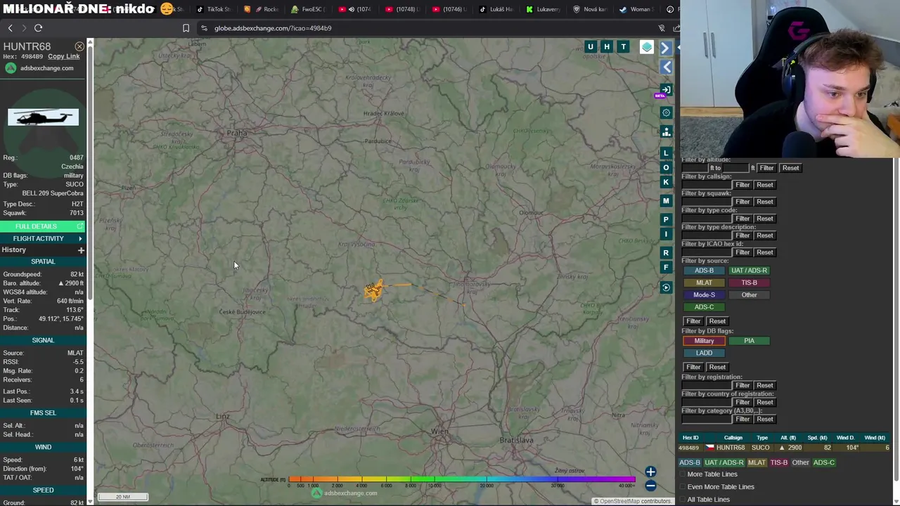Zoom out with the minus button

(650, 486)
